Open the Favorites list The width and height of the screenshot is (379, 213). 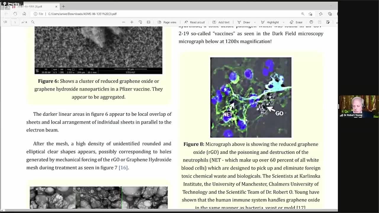click(321, 14)
